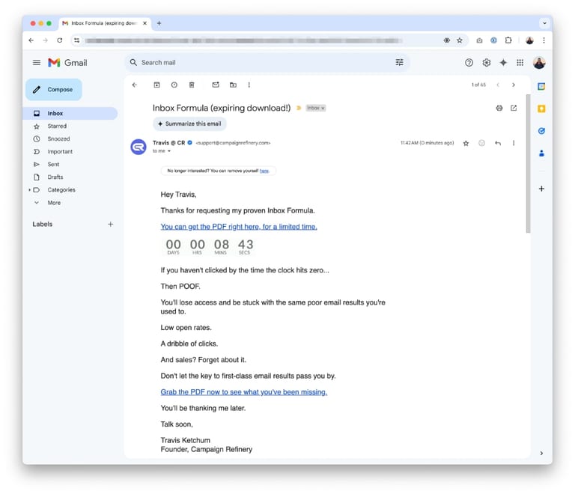Go to the older email arrow
This screenshot has width=575, height=494.
[x=514, y=85]
